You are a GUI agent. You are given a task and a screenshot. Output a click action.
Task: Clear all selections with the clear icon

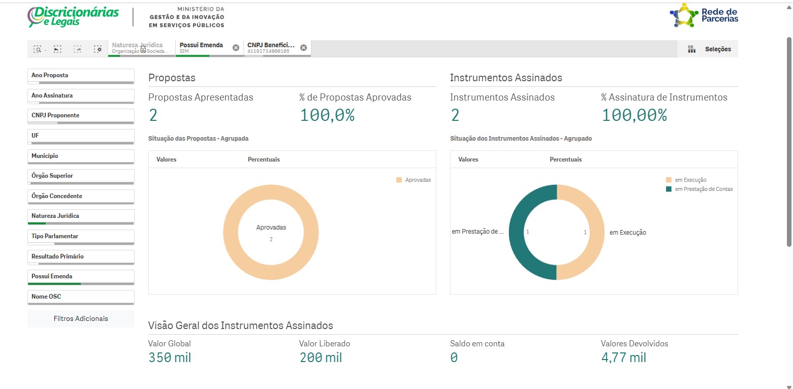(98, 48)
